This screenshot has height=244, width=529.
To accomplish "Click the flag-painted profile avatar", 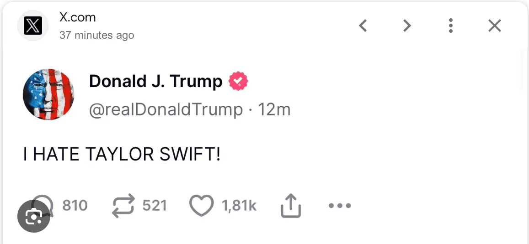I will tap(48, 94).
